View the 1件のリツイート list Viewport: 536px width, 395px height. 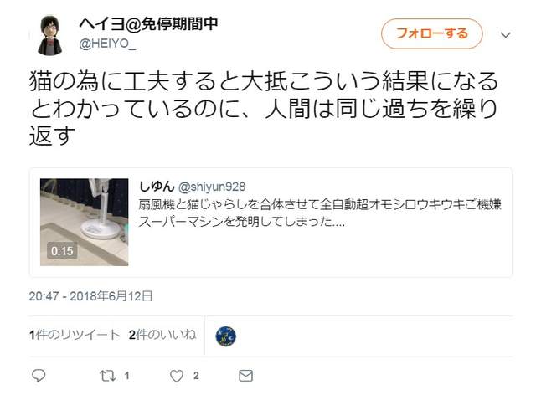coord(75,335)
